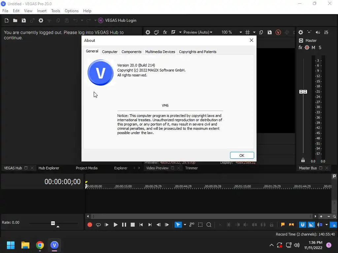Viewport: 338px width, 253px height.
Task: Select the Zoom Edit tool magnifier
Action: 209,225
